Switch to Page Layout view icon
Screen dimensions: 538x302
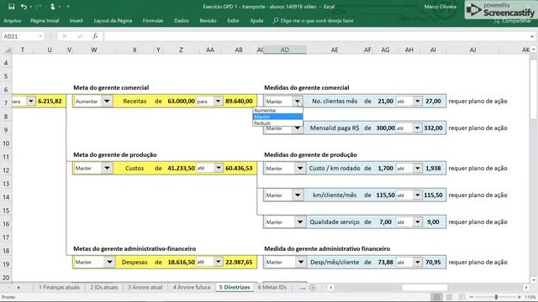(449, 297)
